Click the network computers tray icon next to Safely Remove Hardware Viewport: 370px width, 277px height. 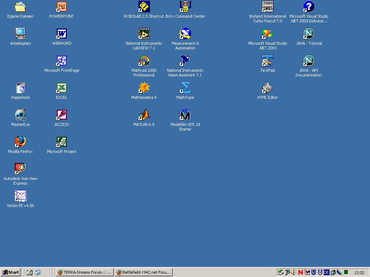tap(287, 272)
